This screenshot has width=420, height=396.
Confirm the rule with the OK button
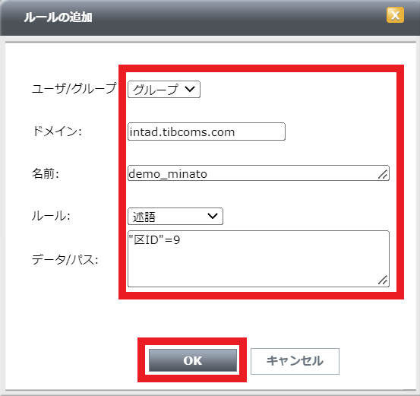coord(193,360)
